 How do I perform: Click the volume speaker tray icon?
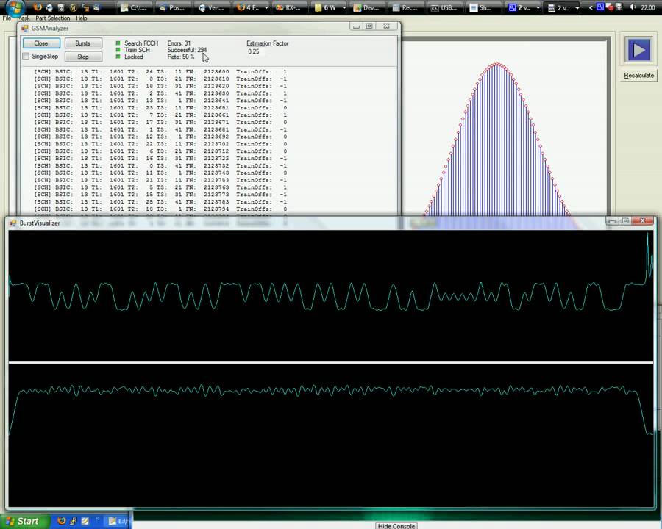coord(632,7)
